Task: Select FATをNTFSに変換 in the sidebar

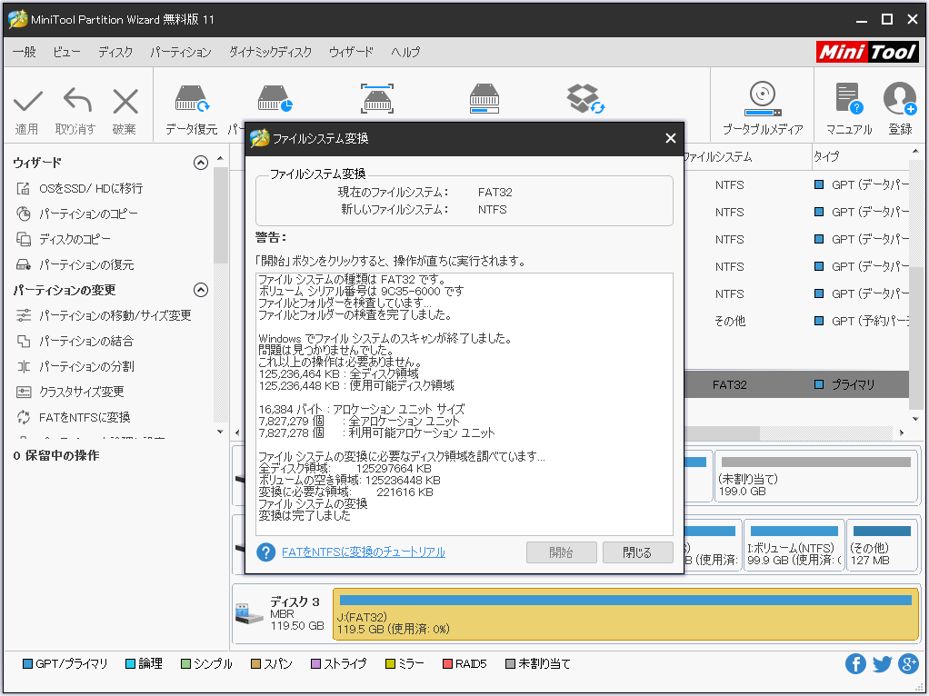Action: (x=85, y=417)
